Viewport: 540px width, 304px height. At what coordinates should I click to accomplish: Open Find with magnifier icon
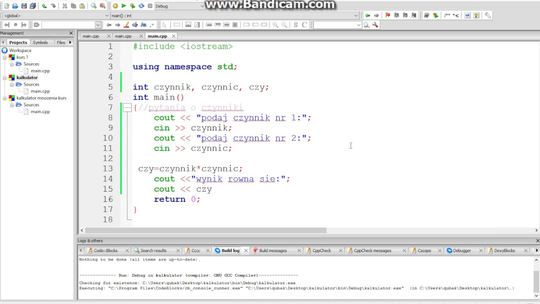click(94, 6)
